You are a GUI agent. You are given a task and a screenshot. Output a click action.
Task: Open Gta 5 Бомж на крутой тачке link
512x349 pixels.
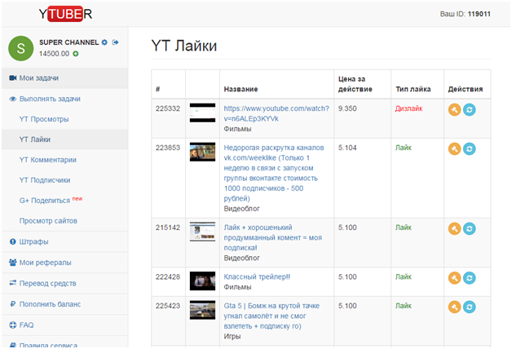click(x=271, y=316)
